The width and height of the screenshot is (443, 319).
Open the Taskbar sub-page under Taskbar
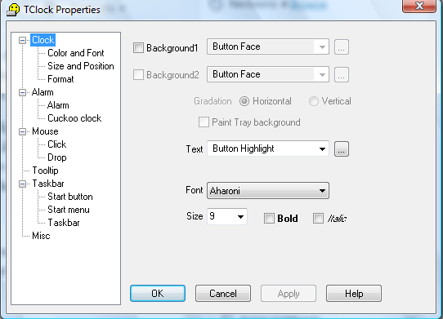click(x=64, y=223)
